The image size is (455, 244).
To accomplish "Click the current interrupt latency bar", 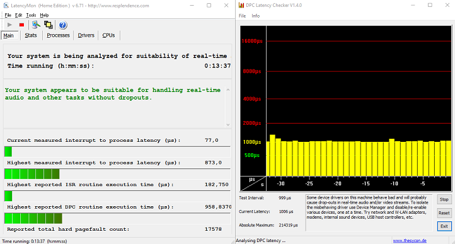I will (x=117, y=151).
